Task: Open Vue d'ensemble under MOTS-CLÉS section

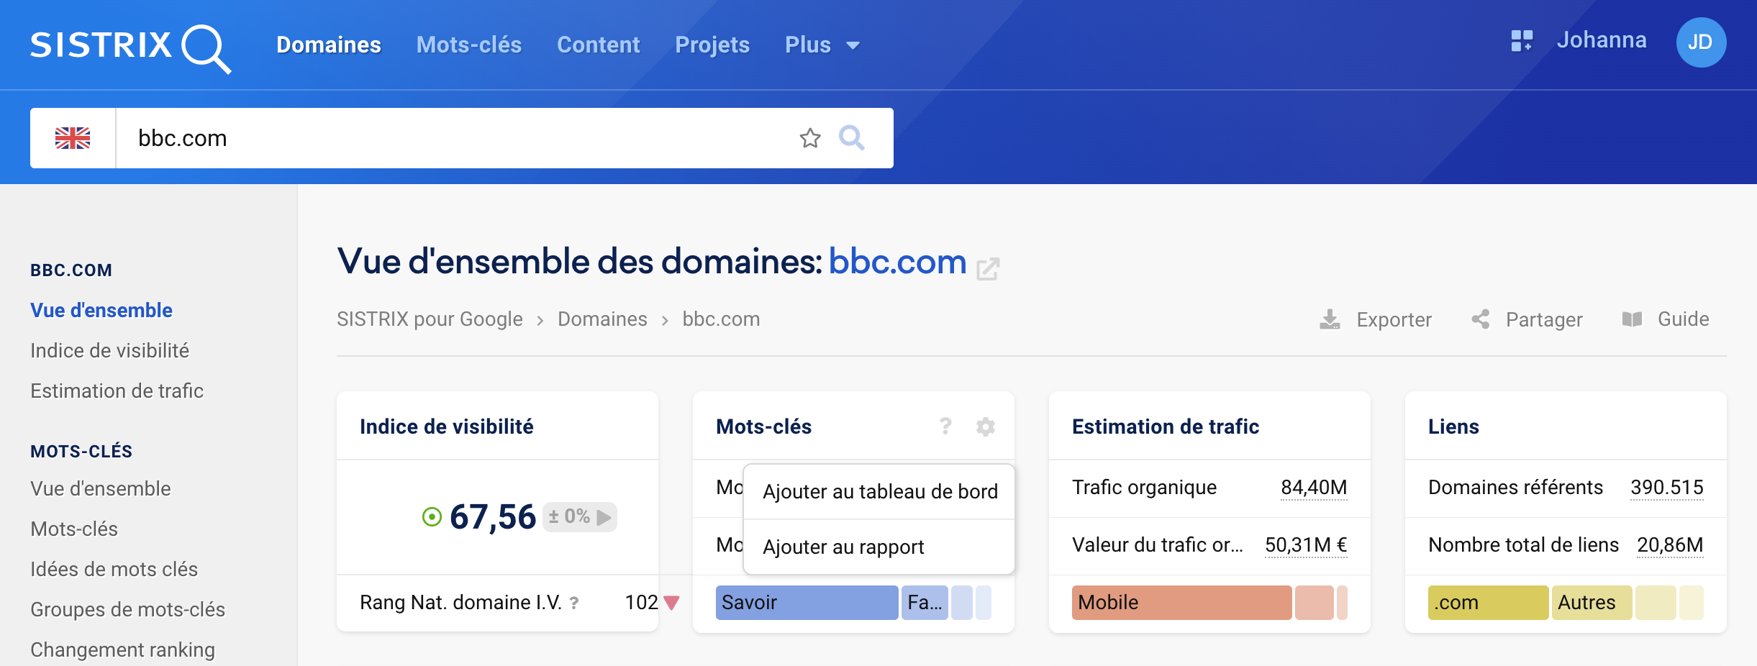Action: [101, 488]
